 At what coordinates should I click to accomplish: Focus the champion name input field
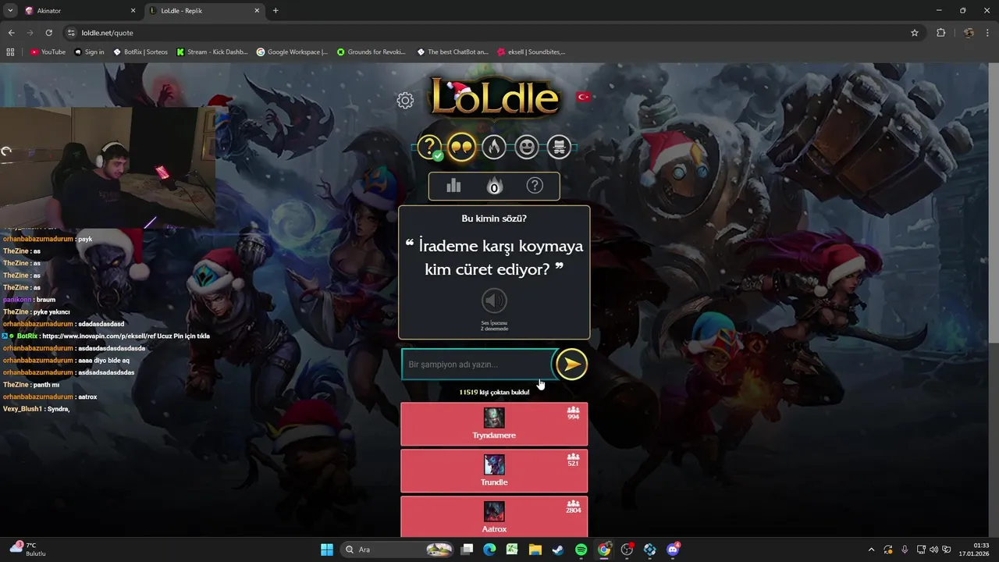click(477, 365)
